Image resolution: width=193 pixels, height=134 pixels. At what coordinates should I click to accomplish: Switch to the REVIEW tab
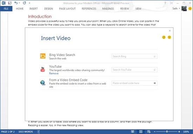point(125,9)
